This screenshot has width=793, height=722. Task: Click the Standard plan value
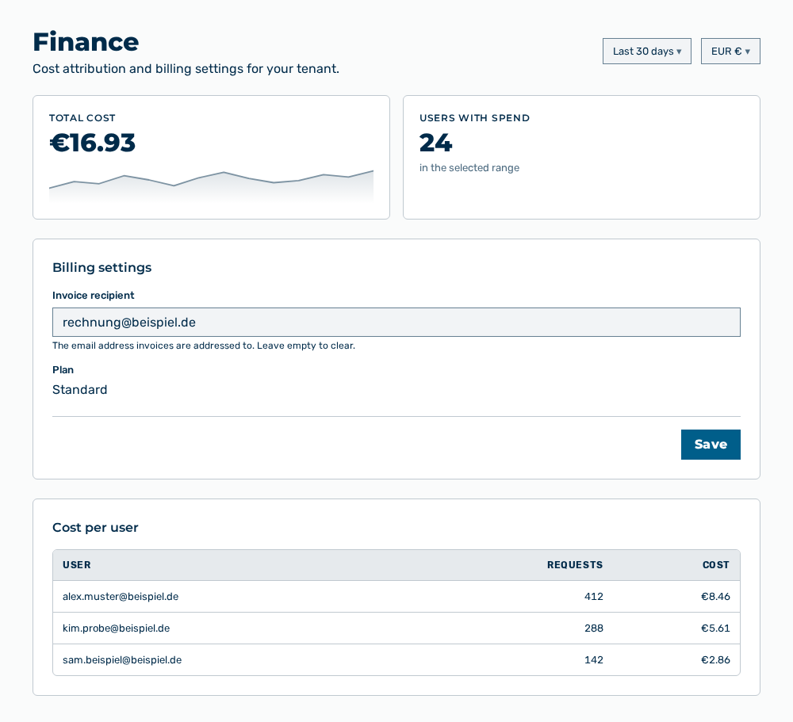(80, 390)
